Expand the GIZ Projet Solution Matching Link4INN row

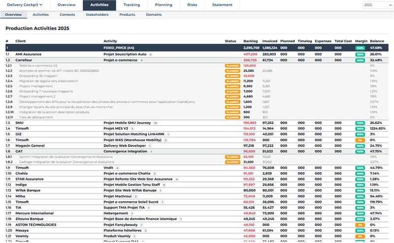click(x=197, y=134)
